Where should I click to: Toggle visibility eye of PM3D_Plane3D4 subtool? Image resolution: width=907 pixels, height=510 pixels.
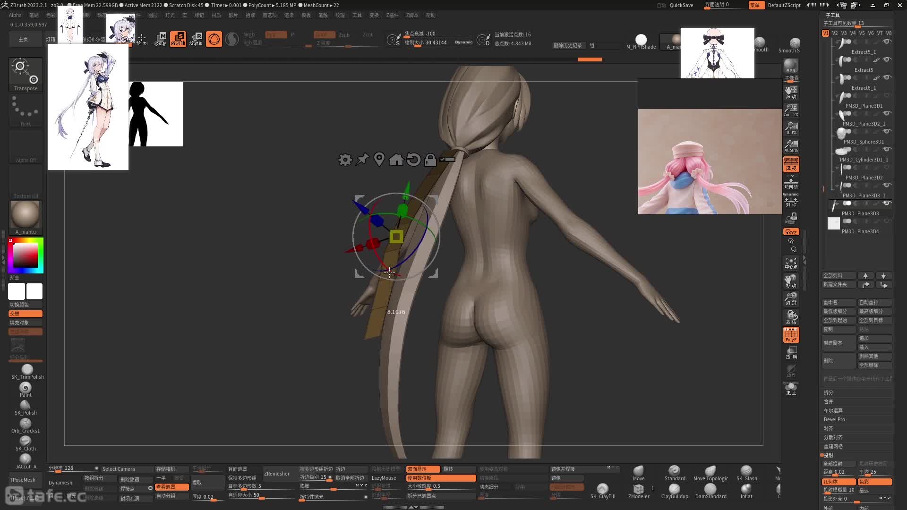coord(887,221)
